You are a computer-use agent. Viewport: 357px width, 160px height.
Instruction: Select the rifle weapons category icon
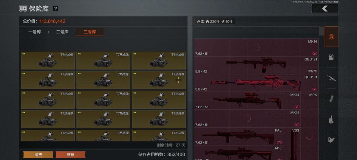pos(331,78)
